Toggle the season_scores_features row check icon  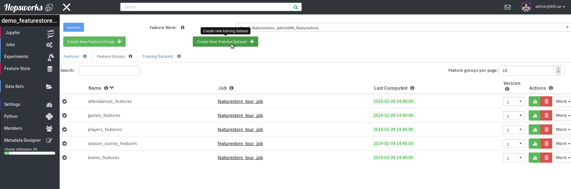(x=64, y=144)
